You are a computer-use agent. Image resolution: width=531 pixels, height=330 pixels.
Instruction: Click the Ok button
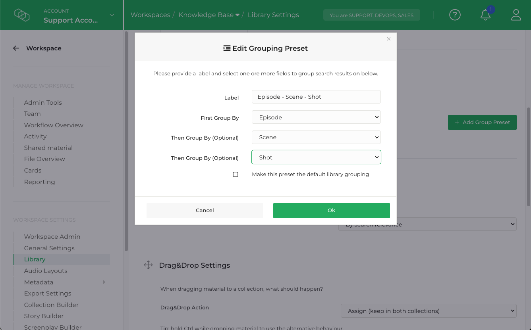(x=331, y=210)
